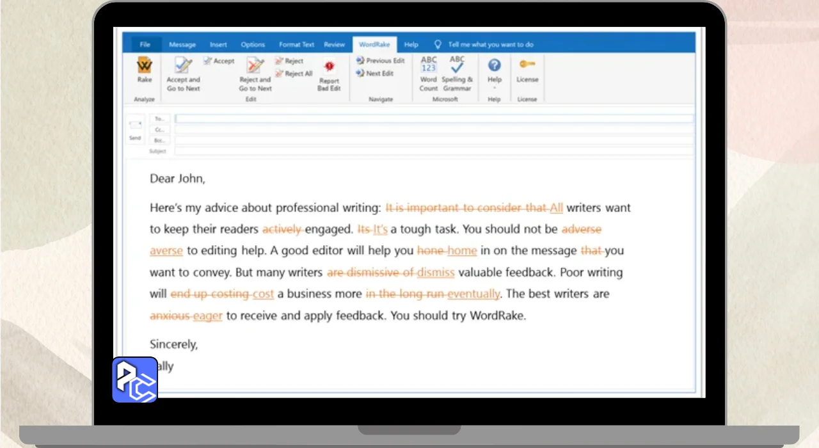Image resolution: width=819 pixels, height=448 pixels.
Task: Click the word 'WordRake' in email body
Action: pos(497,316)
